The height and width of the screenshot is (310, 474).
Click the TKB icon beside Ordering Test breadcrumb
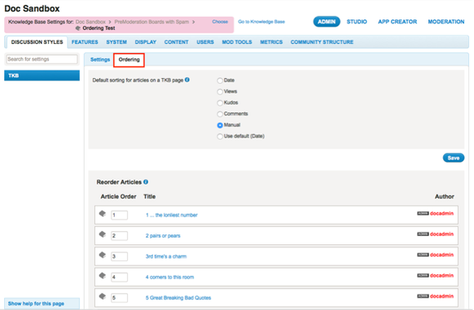pyautogui.click(x=78, y=28)
